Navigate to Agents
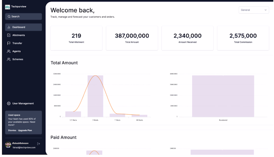The height and width of the screenshot is (157, 274). [x=23, y=51]
